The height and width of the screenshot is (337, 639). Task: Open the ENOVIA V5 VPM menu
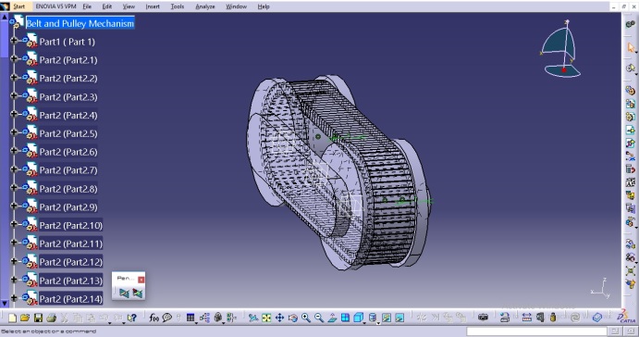pyautogui.click(x=55, y=6)
